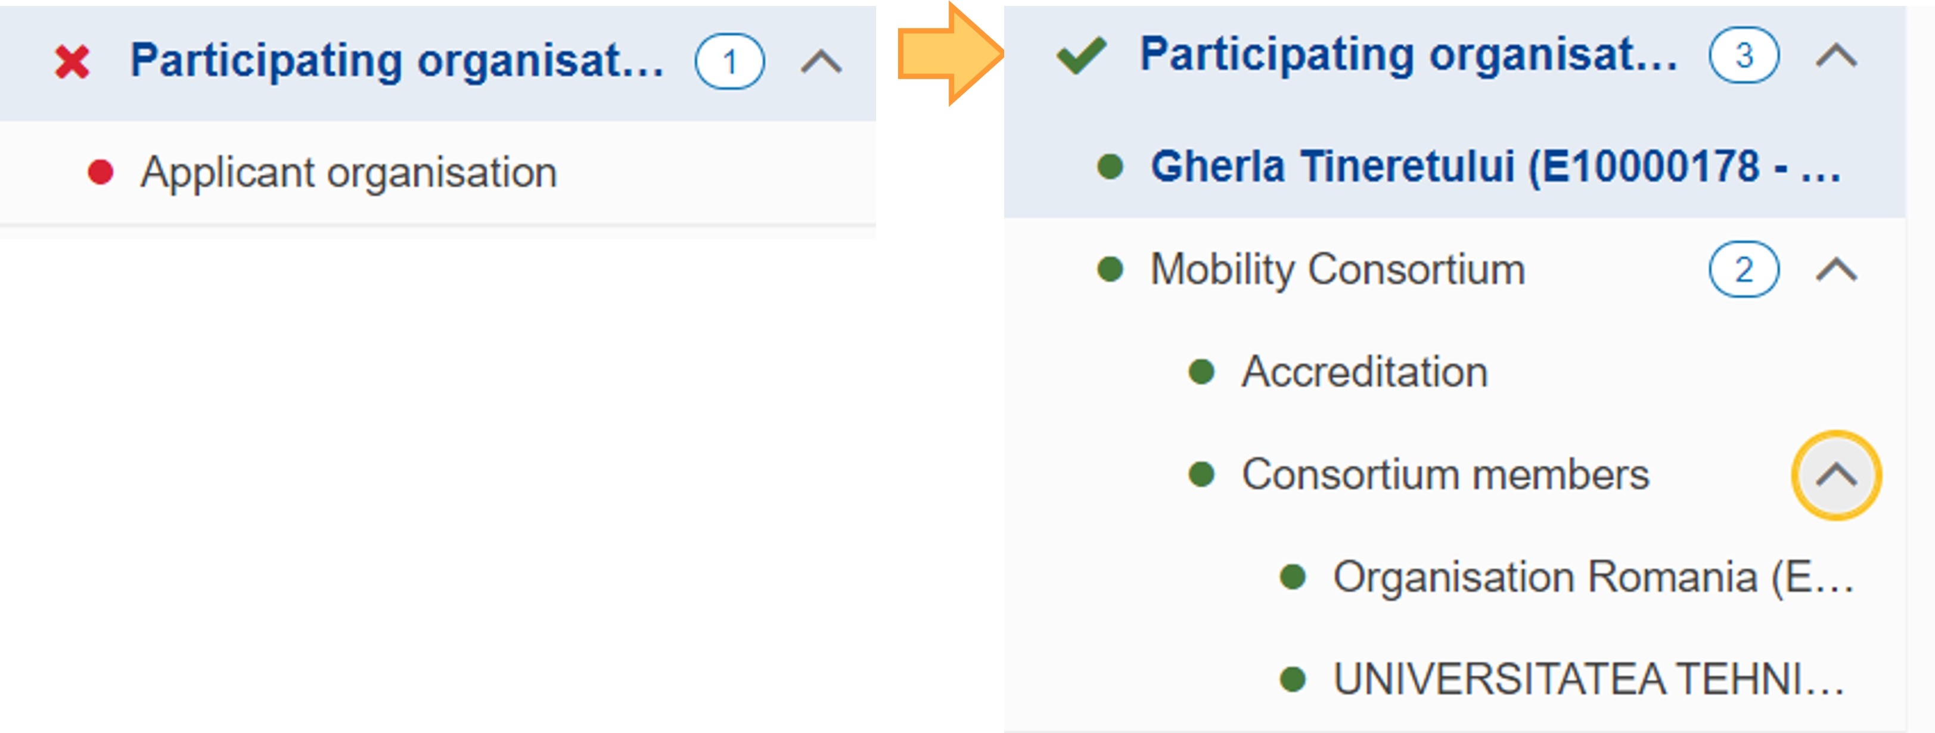The width and height of the screenshot is (1935, 733).
Task: Select the UNIVERSITATEA TEHNI… member
Action: (x=1589, y=680)
